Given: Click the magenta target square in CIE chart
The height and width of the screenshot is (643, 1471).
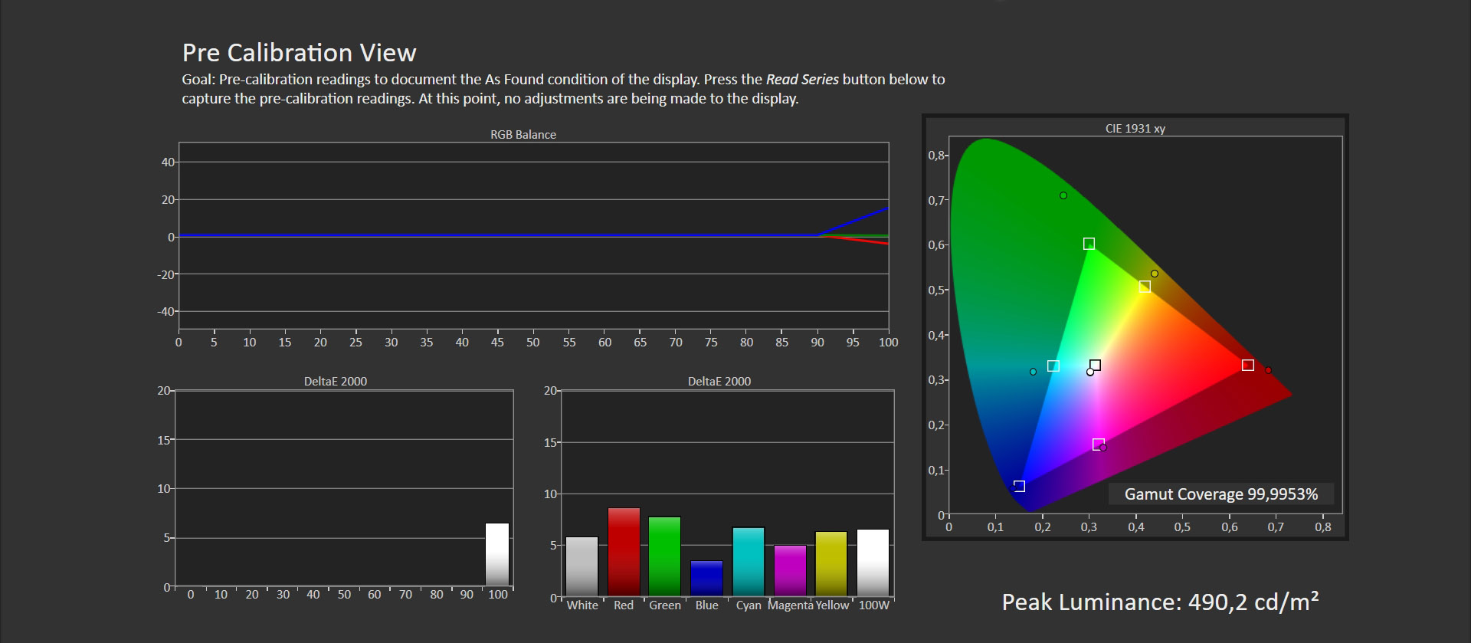Looking at the screenshot, I should 1098,445.
